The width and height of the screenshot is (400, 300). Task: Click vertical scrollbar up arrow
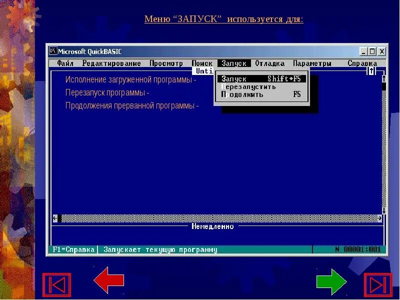point(383,78)
